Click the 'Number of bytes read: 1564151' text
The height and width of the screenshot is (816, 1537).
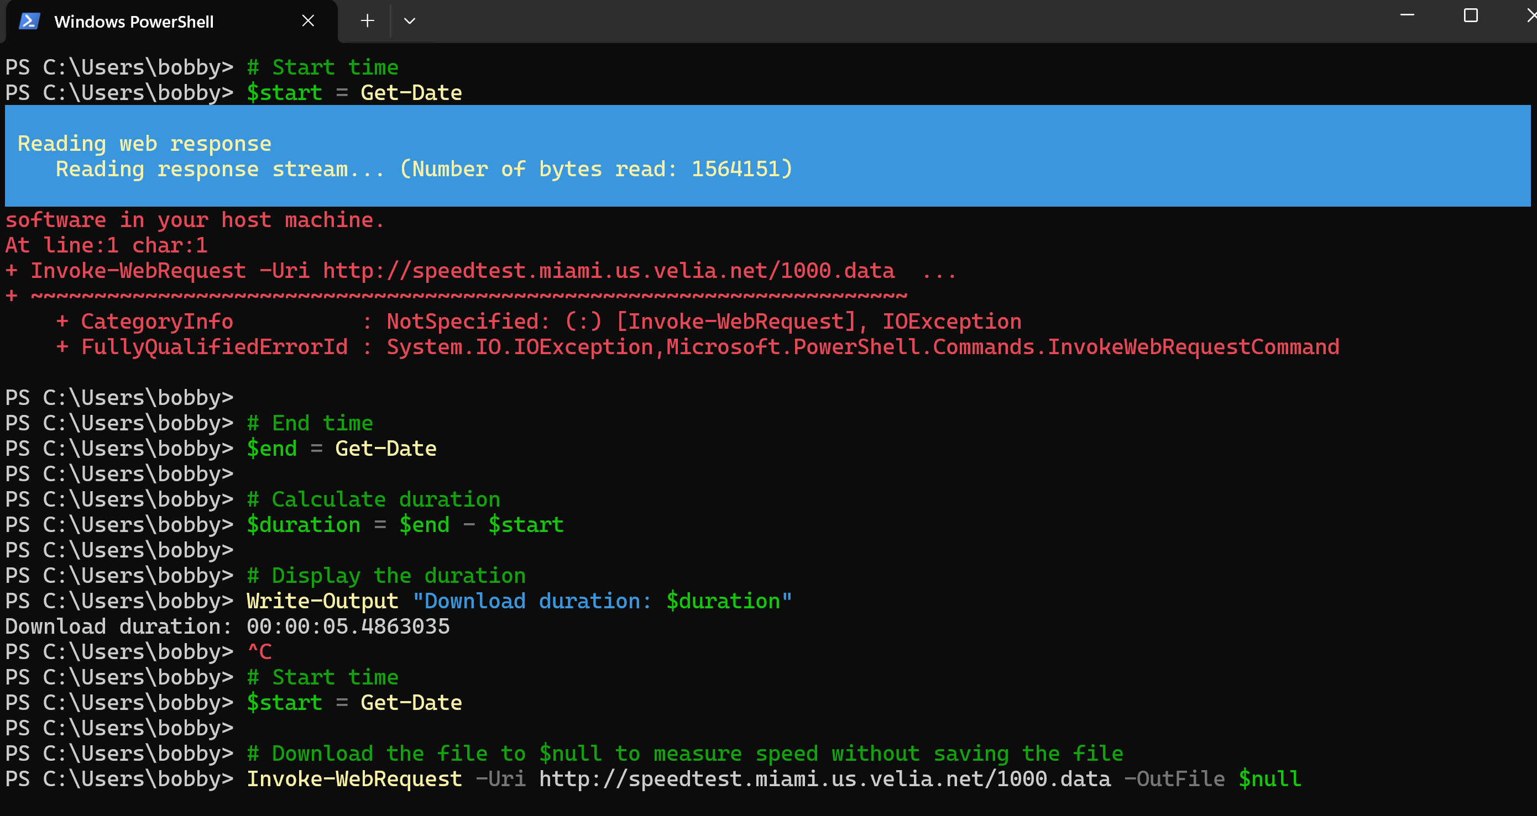click(x=595, y=169)
